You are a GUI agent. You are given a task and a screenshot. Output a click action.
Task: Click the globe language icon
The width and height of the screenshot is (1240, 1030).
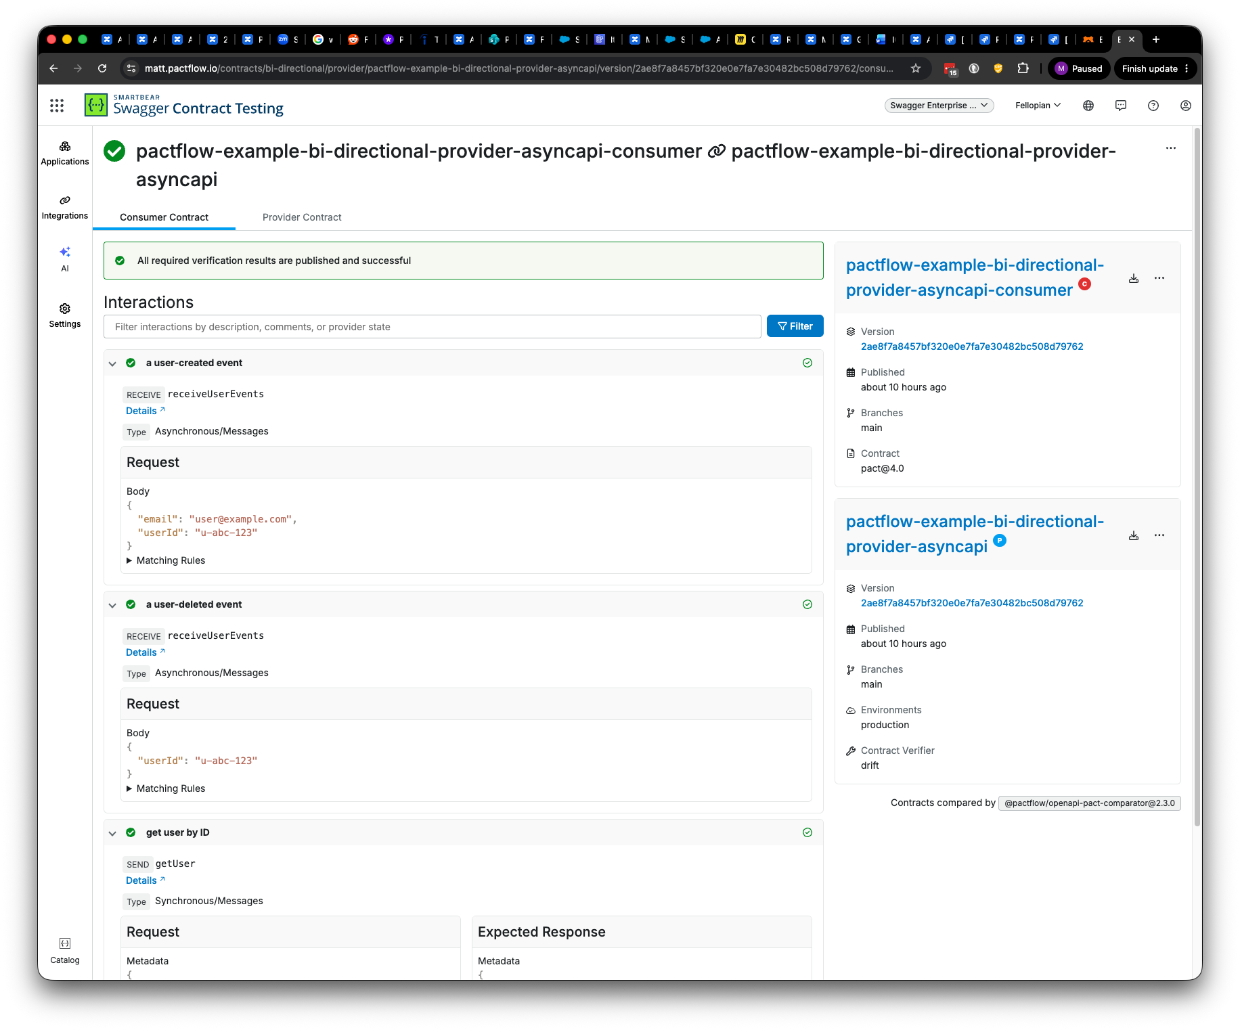[x=1088, y=106]
